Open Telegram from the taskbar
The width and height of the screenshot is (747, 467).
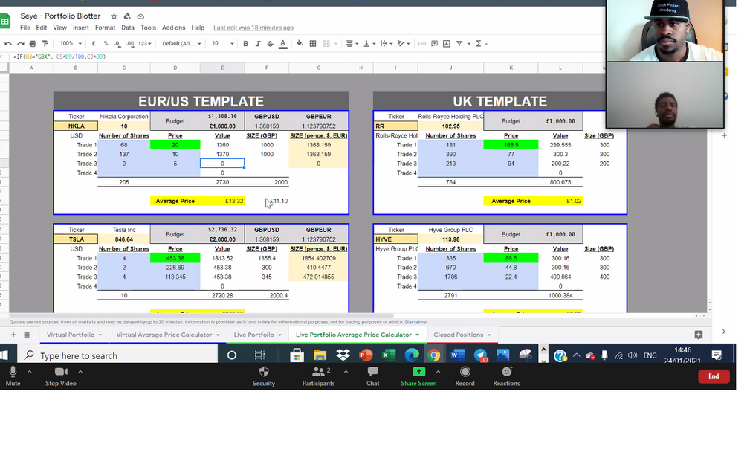point(480,355)
